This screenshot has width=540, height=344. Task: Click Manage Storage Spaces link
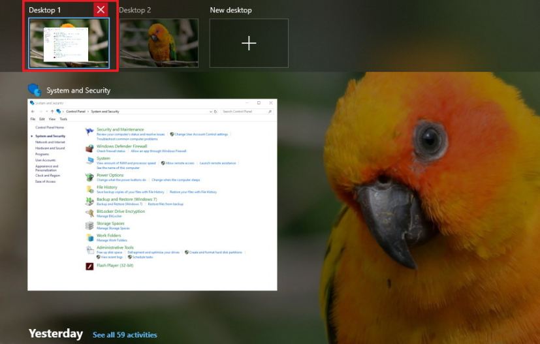click(x=114, y=228)
